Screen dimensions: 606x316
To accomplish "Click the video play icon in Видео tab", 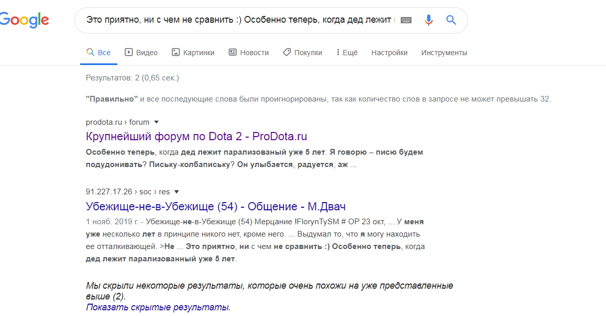I will (129, 52).
